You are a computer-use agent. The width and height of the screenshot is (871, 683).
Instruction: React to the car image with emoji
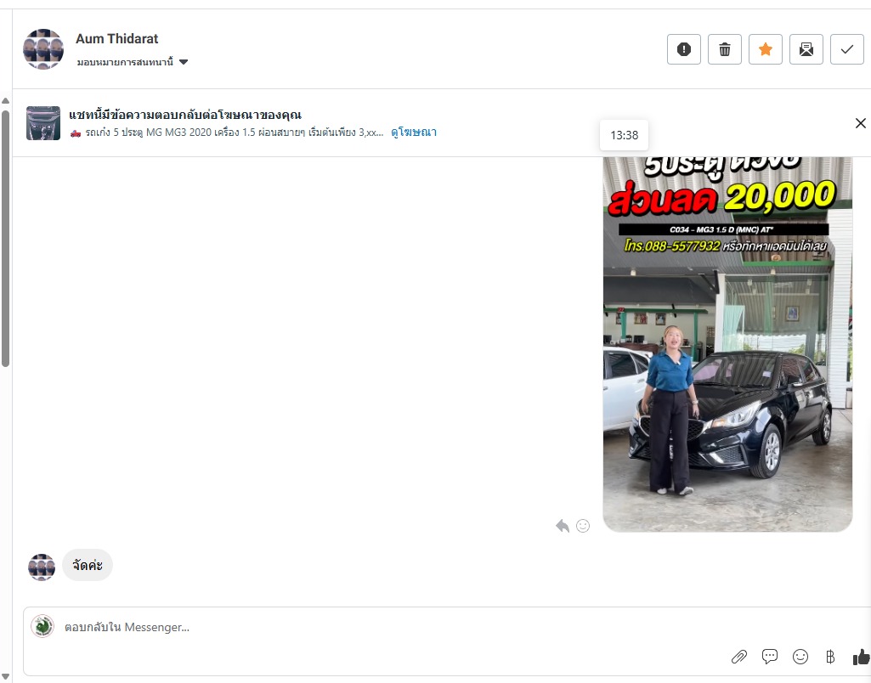click(x=583, y=525)
